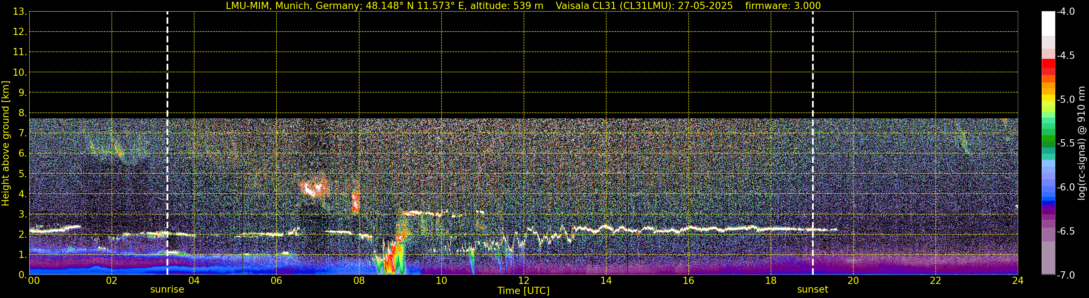Click the '14' tick on the time axis

pyautogui.click(x=606, y=281)
